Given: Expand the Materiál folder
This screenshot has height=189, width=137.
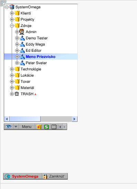Looking at the screenshot, I should coord(12,88).
